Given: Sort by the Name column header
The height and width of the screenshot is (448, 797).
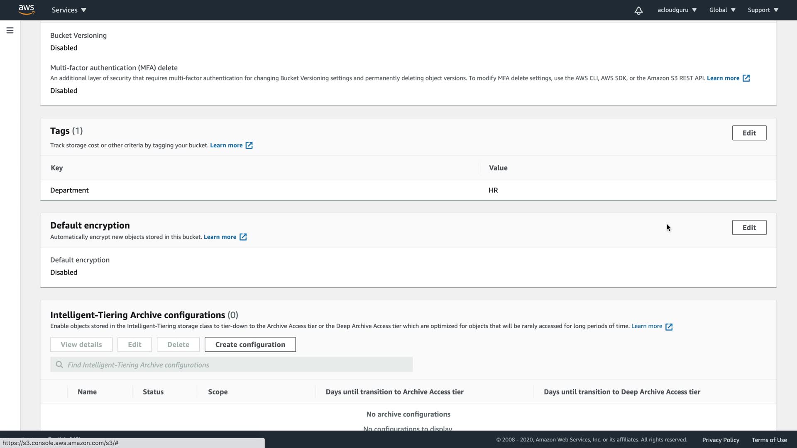Looking at the screenshot, I should (x=87, y=392).
